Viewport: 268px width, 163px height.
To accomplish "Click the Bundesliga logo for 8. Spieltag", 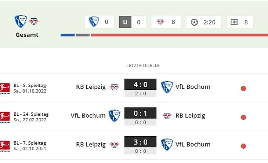I will (x=4, y=88).
